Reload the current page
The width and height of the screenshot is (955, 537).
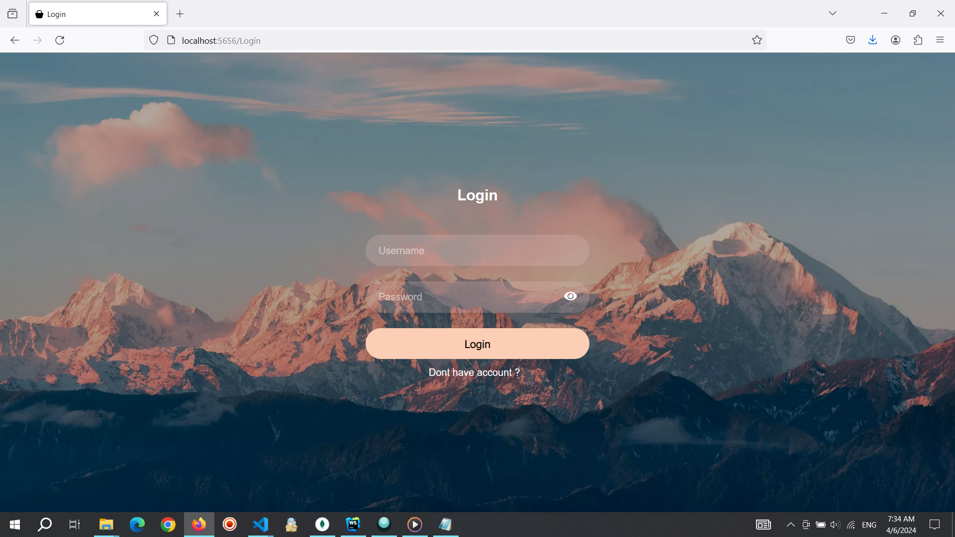60,40
